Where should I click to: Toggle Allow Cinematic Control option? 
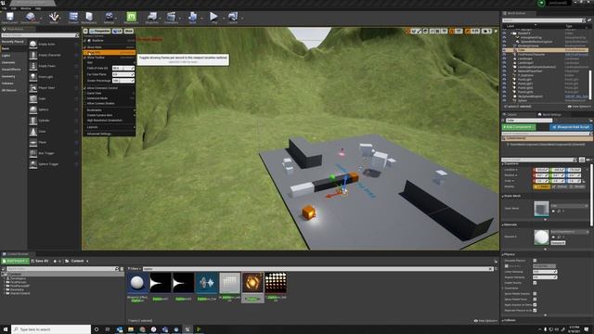click(110, 88)
